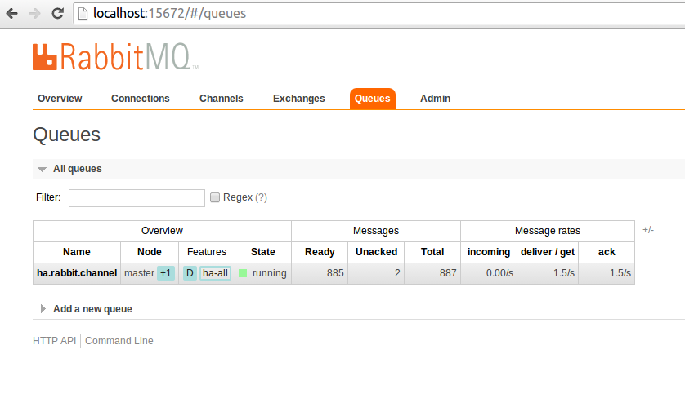
Task: Click the Filter: label
Action: click(x=48, y=197)
